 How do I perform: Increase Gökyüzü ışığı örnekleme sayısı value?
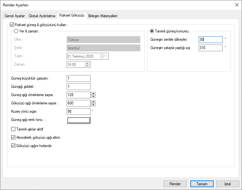(x=93, y=102)
